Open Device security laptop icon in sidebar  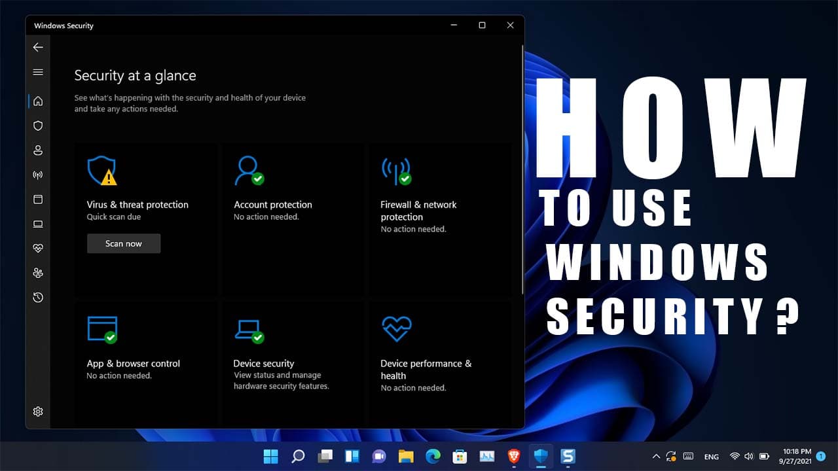click(x=38, y=224)
